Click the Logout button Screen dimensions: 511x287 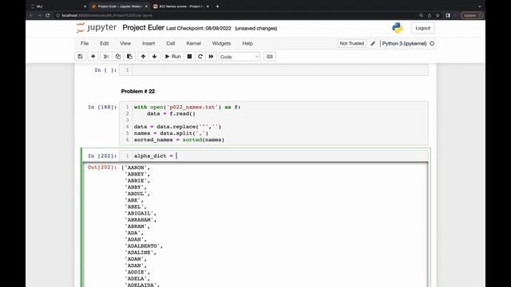tap(422, 28)
